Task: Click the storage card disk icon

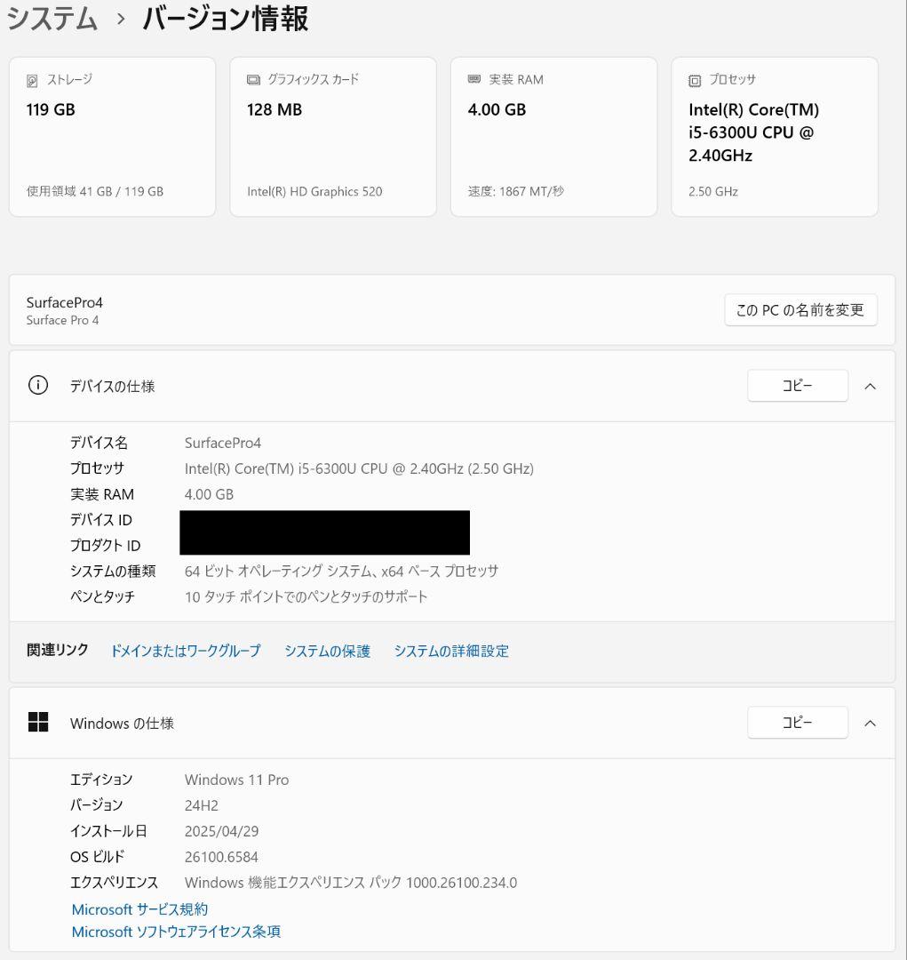Action: click(x=32, y=80)
